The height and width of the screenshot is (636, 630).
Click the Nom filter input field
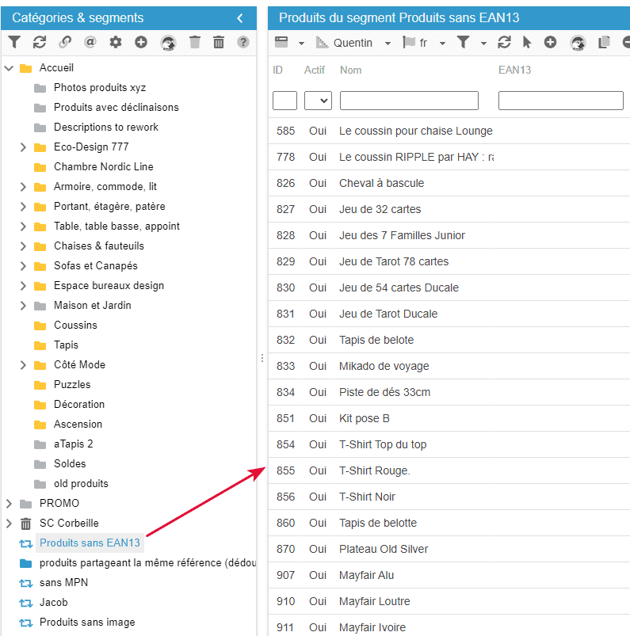409,101
